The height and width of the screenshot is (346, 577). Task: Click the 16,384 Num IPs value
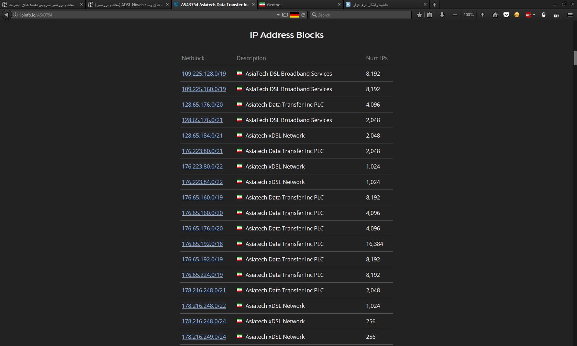(375, 244)
